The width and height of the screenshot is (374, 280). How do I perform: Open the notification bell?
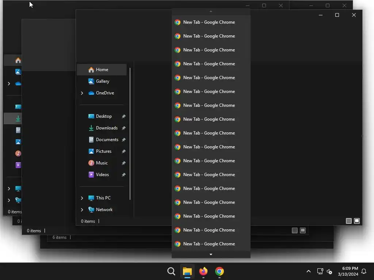point(364,271)
